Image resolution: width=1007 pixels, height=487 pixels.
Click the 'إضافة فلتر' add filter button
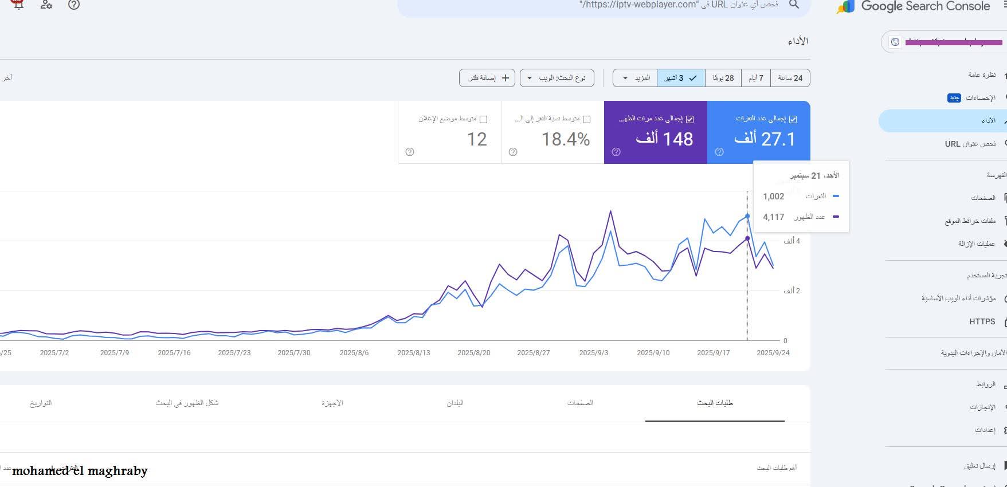[x=487, y=78]
